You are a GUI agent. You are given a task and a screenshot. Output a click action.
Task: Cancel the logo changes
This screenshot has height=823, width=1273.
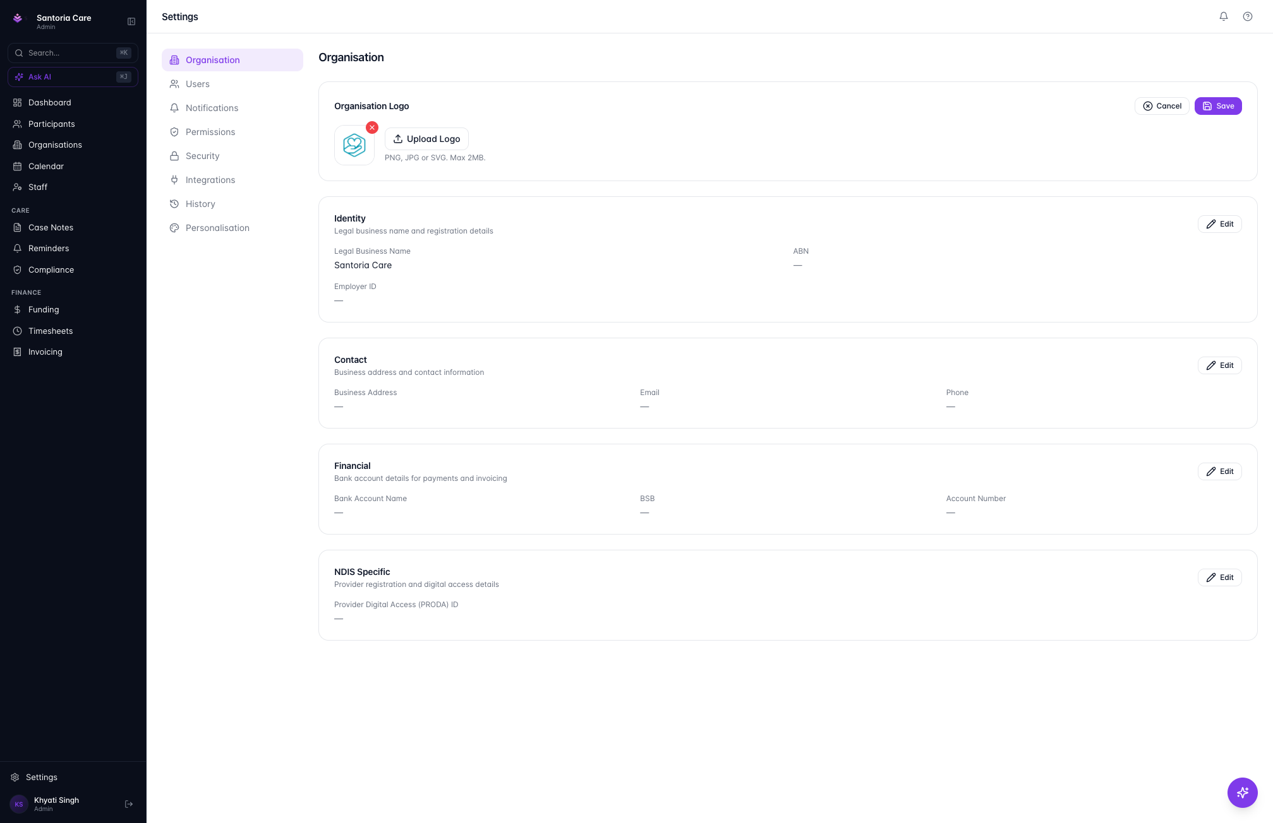[1162, 106]
